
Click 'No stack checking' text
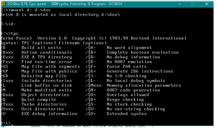pos(129,104)
